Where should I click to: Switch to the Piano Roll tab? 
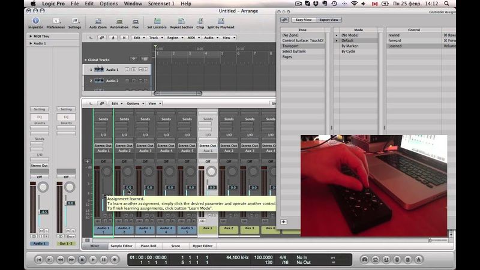tap(148, 246)
